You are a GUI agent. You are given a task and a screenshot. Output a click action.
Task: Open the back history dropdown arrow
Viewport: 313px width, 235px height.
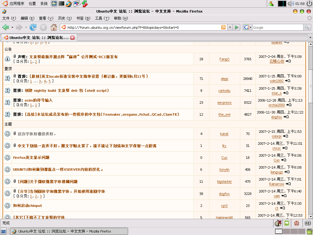(12, 27)
